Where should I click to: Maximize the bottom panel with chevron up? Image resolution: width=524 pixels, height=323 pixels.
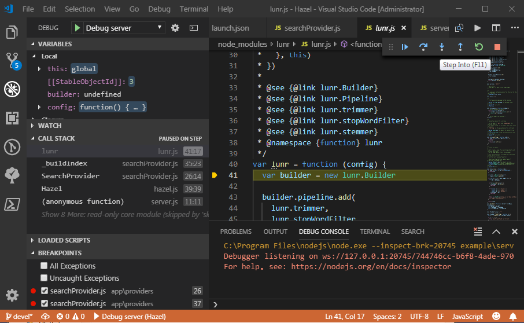(x=496, y=232)
